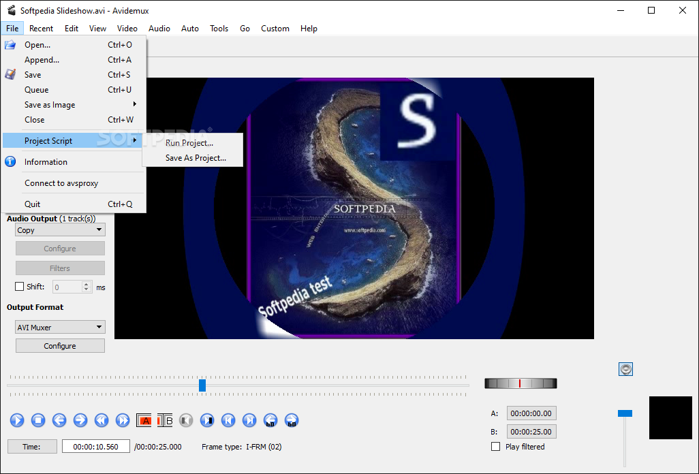Expand the Save as Image submenu
Image resolution: width=699 pixels, height=474 pixels.
point(74,105)
